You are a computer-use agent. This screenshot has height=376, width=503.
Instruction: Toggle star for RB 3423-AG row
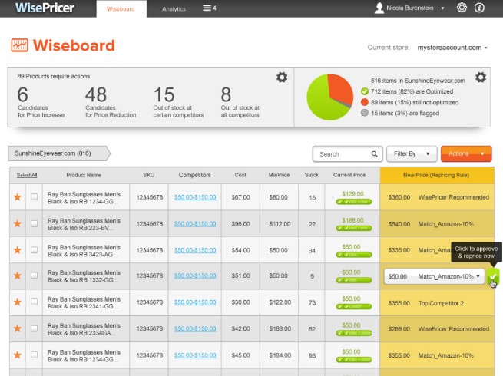tap(18, 249)
